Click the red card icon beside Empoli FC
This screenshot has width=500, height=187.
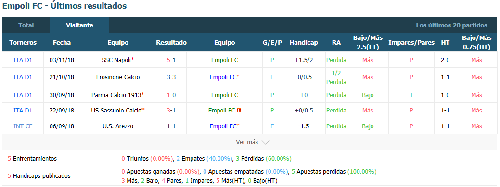pos(239,111)
